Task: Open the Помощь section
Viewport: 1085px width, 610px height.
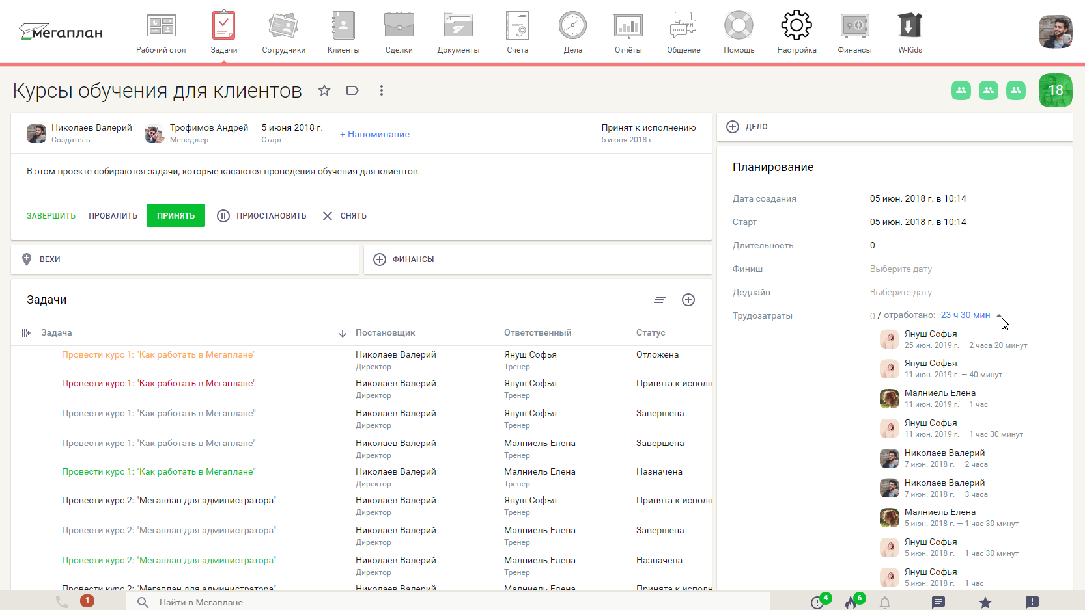Action: [739, 33]
